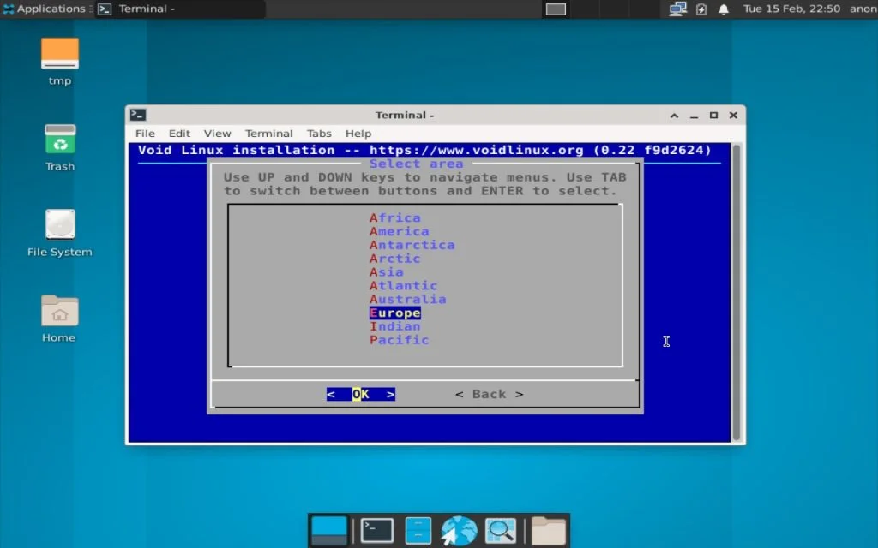Click the workspace switcher in the top panel
Viewport: 878px width, 548px height.
pyautogui.click(x=555, y=9)
